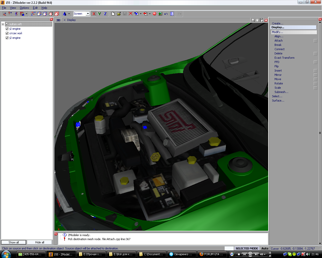Open the Options menu
322x258 pixels.
tap(24, 8)
